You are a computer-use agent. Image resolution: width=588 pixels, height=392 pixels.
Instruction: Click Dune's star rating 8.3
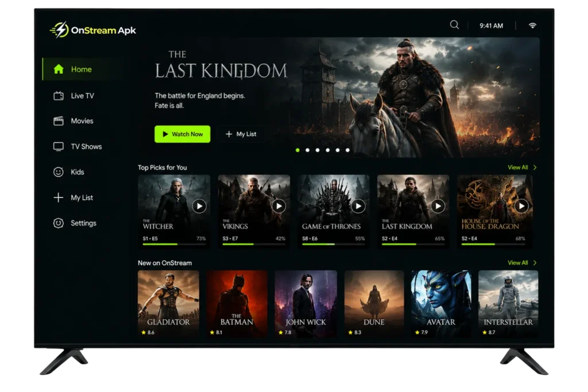[x=355, y=332]
